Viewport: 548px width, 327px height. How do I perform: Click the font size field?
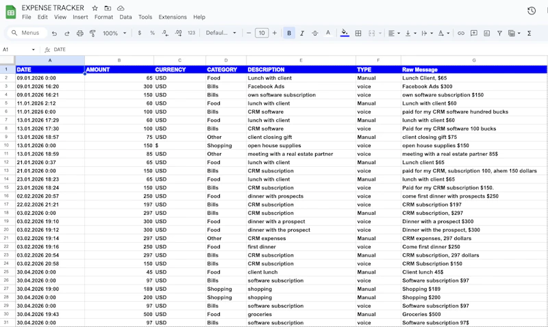(262, 33)
